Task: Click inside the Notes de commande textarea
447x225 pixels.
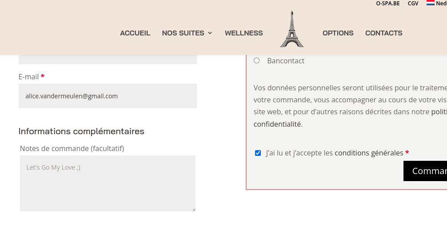Action: coord(108,183)
